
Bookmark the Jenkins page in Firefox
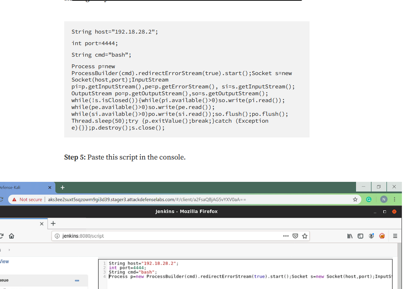(305, 236)
